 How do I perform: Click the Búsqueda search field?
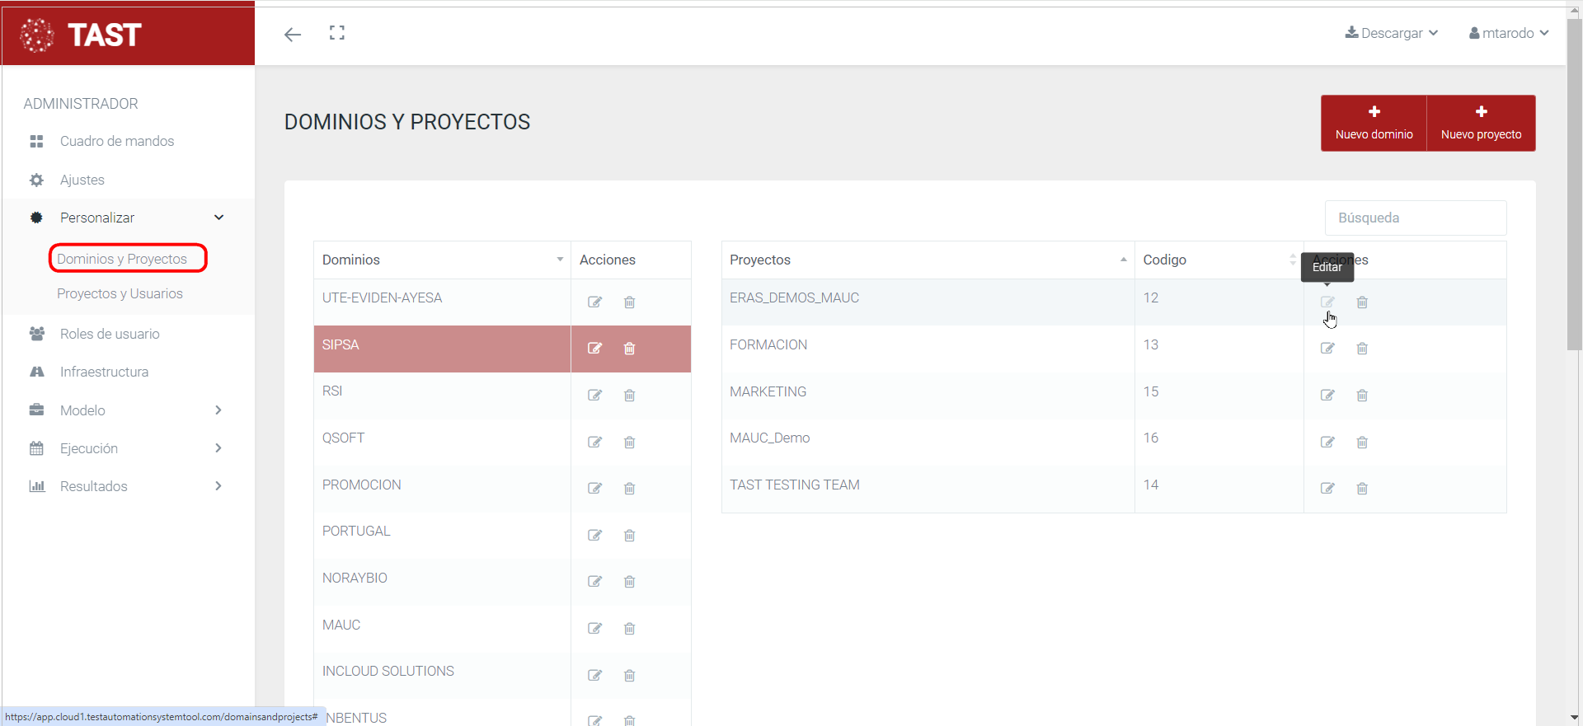tap(1415, 218)
